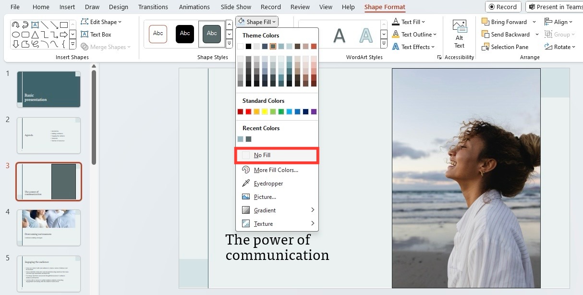Select purple standard color swatch
This screenshot has height=295, width=583.
314,111
